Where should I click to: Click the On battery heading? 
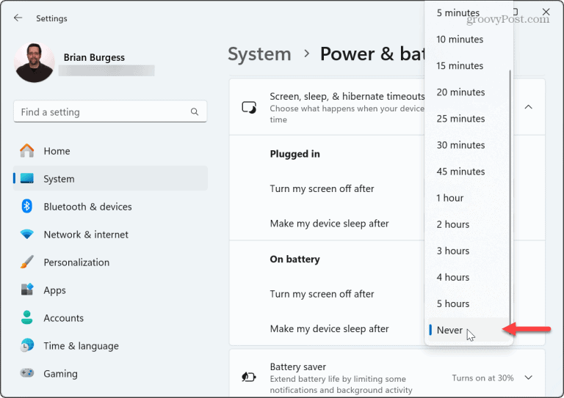(x=295, y=259)
